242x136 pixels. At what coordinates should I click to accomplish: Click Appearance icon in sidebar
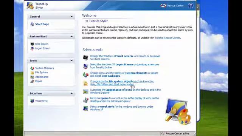(32, 77)
